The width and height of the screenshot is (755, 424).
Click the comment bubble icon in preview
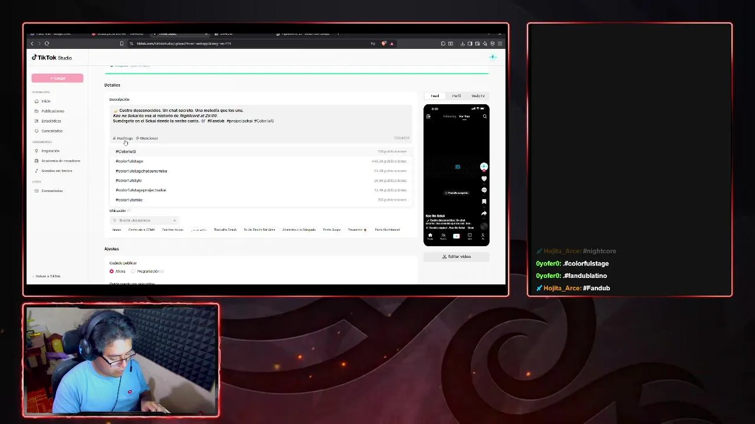[x=484, y=190]
